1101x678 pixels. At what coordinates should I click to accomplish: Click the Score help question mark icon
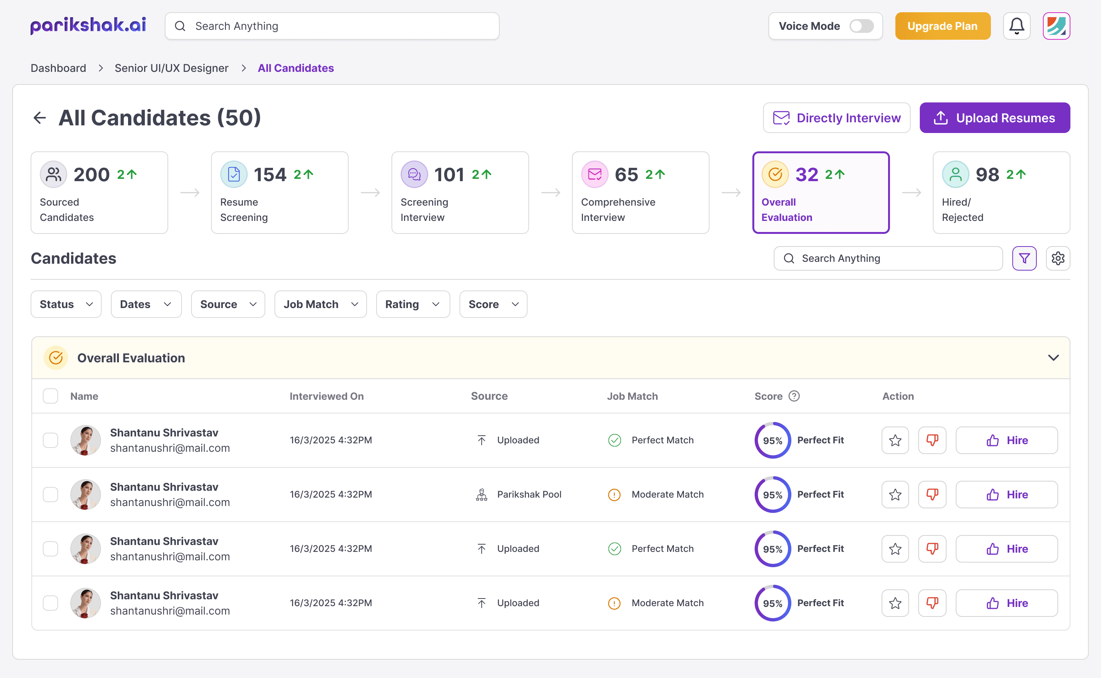[x=794, y=396]
